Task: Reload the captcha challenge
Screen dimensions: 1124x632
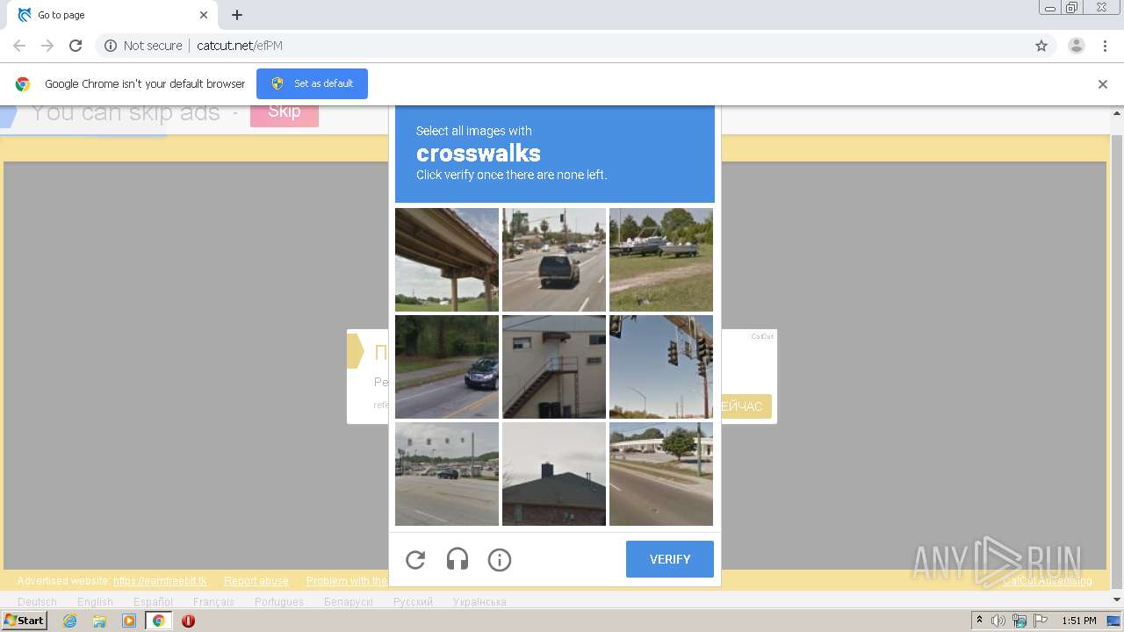Action: [415, 560]
